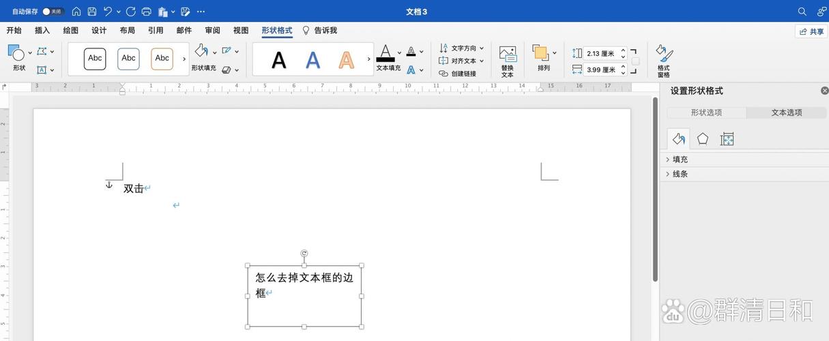Click the paste clipboard icon in title bar

pos(162,12)
